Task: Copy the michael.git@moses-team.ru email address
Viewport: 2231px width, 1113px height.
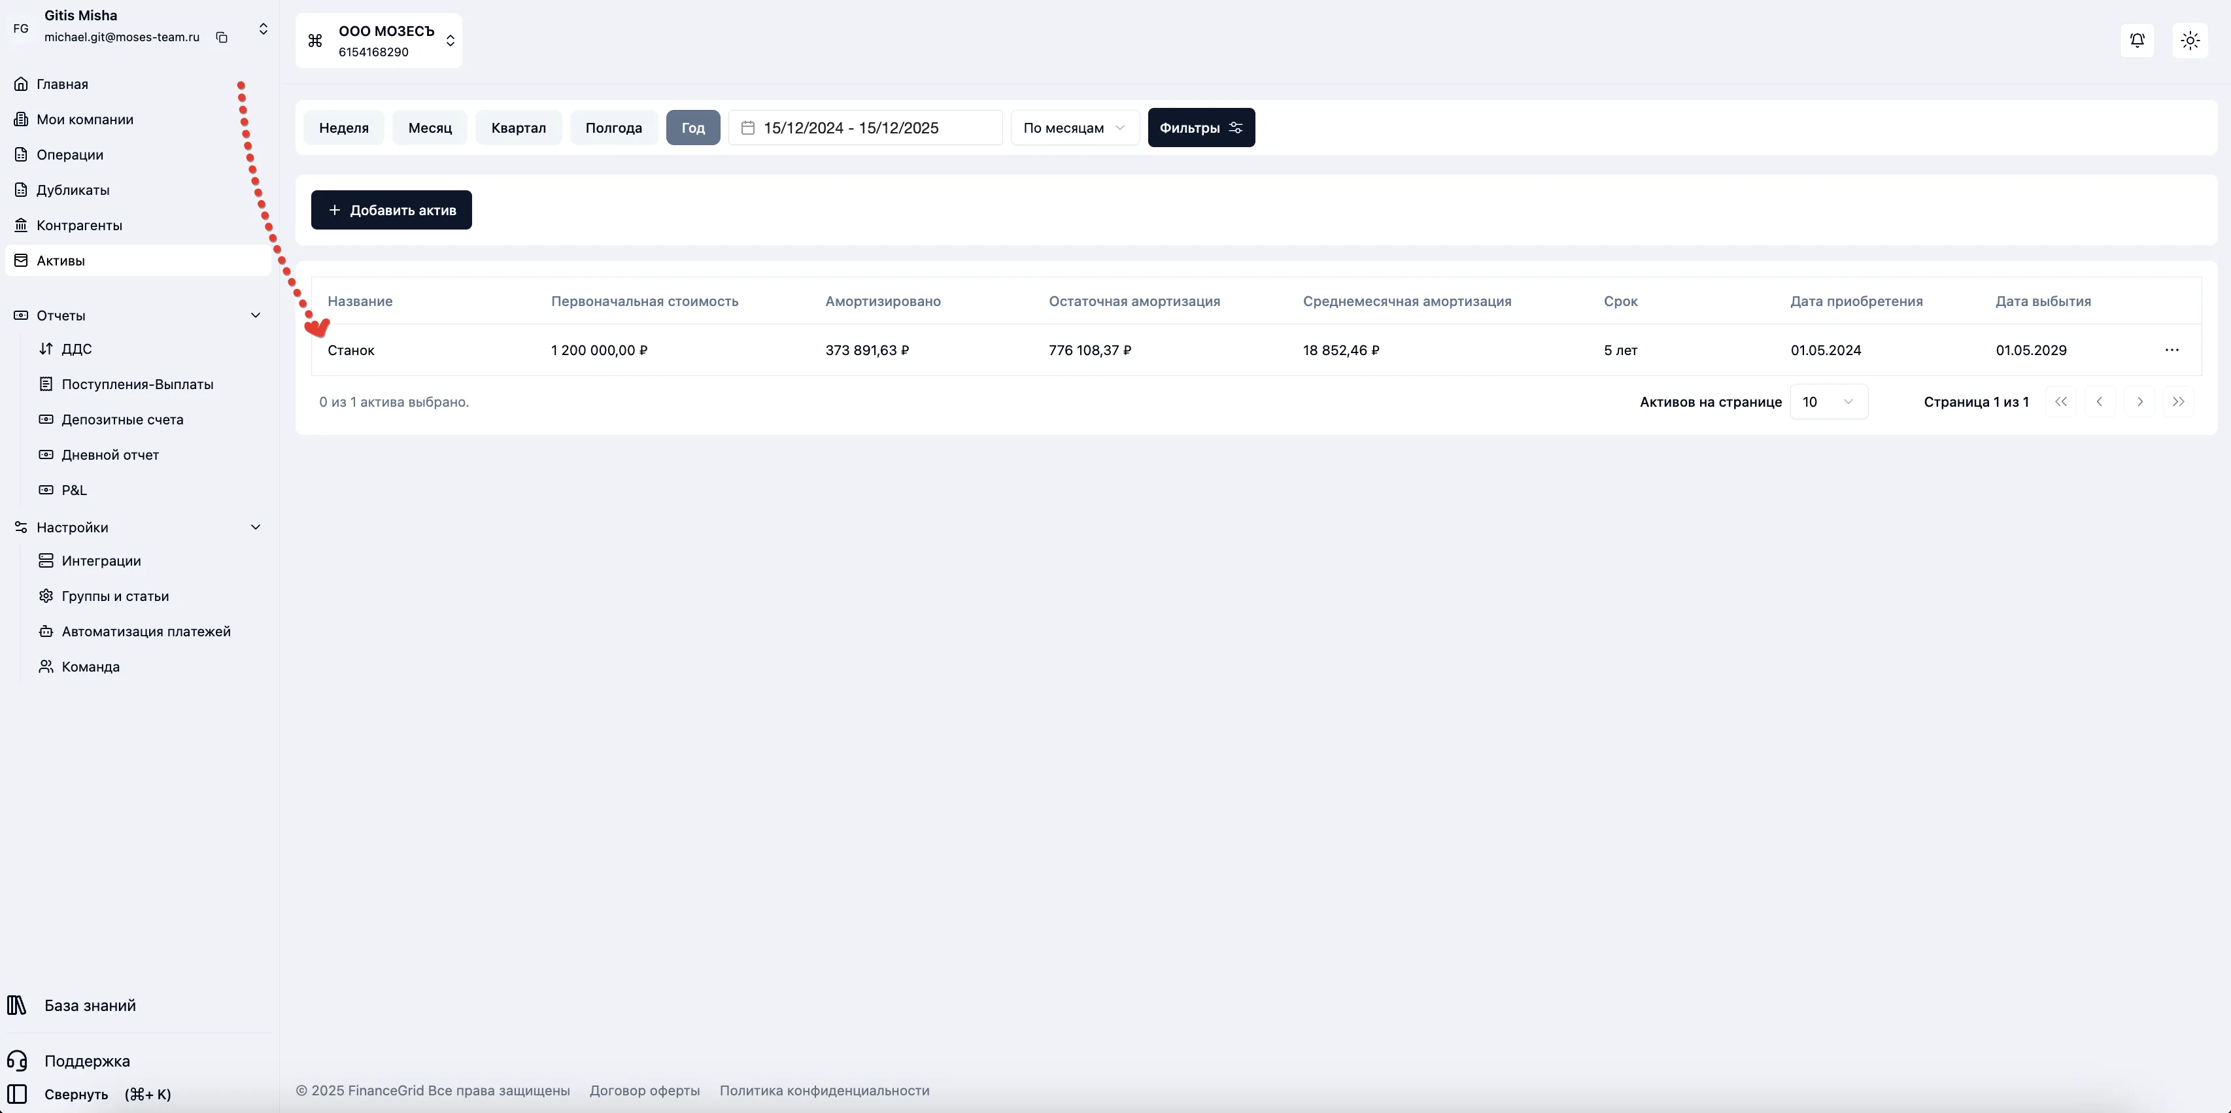Action: click(x=222, y=37)
